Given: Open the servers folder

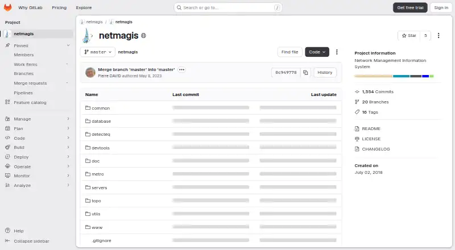Looking at the screenshot, I should pos(99,188).
